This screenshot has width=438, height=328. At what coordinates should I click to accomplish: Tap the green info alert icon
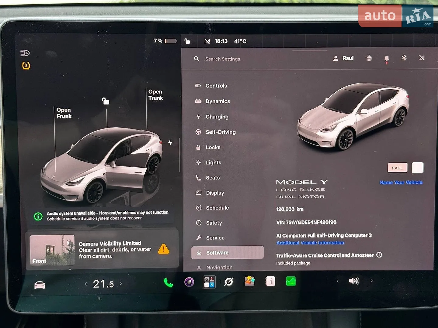(x=38, y=217)
